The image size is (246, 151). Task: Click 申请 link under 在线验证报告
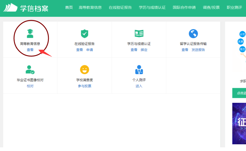(90, 50)
